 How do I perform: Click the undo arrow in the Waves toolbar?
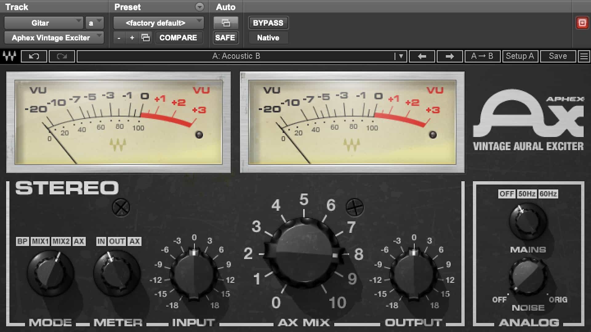[x=34, y=56]
